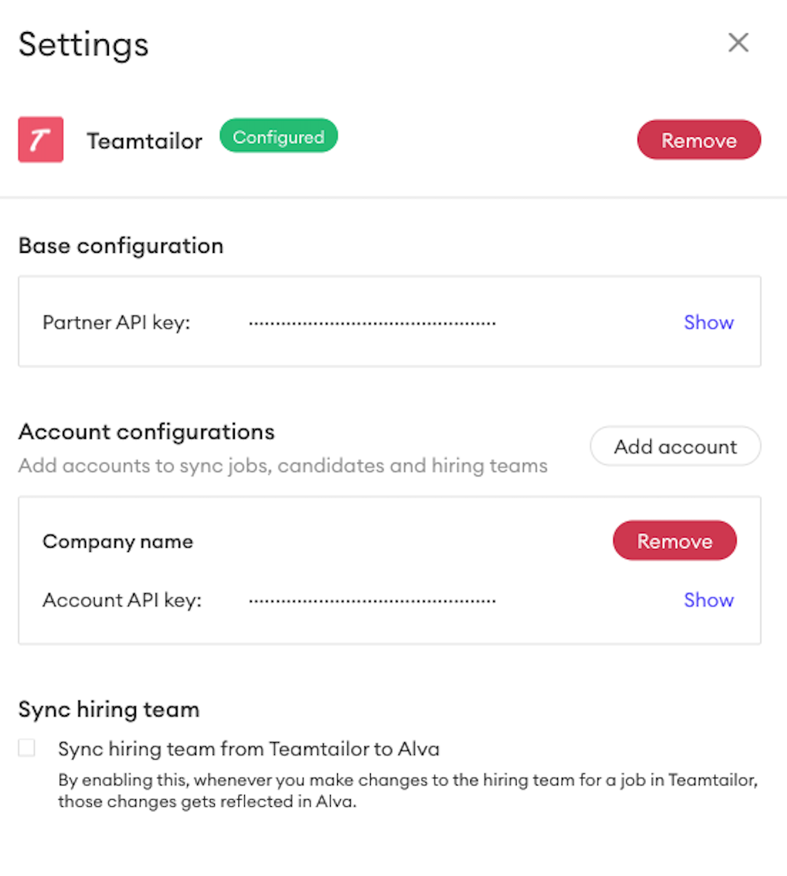Screen dimensions: 787x876
Task: Click the Partner API key label
Action: (117, 323)
